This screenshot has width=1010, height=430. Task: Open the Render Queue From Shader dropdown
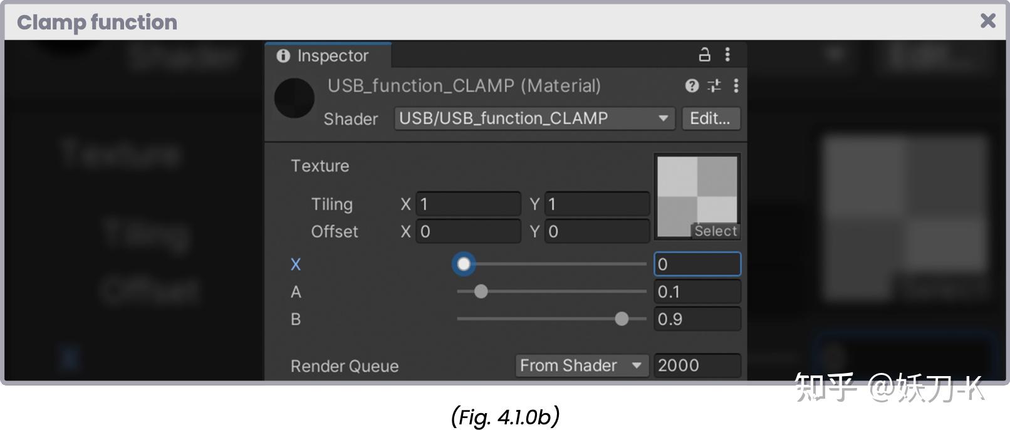[x=581, y=365]
